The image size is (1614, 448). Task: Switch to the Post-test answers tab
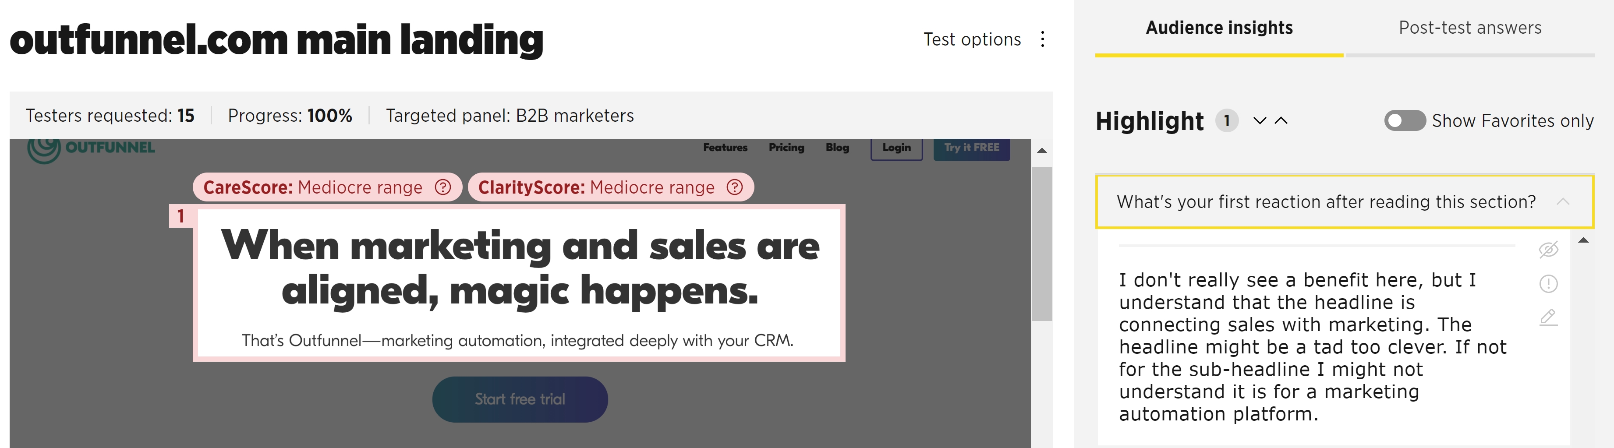(x=1470, y=28)
